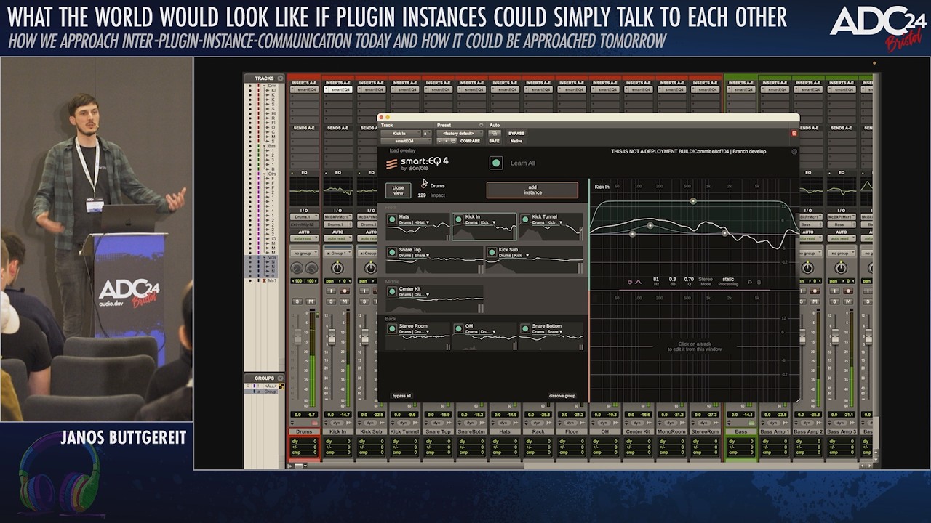This screenshot has height=523, width=931.
Task: Click the red target icon in plugin header
Action: 794,133
